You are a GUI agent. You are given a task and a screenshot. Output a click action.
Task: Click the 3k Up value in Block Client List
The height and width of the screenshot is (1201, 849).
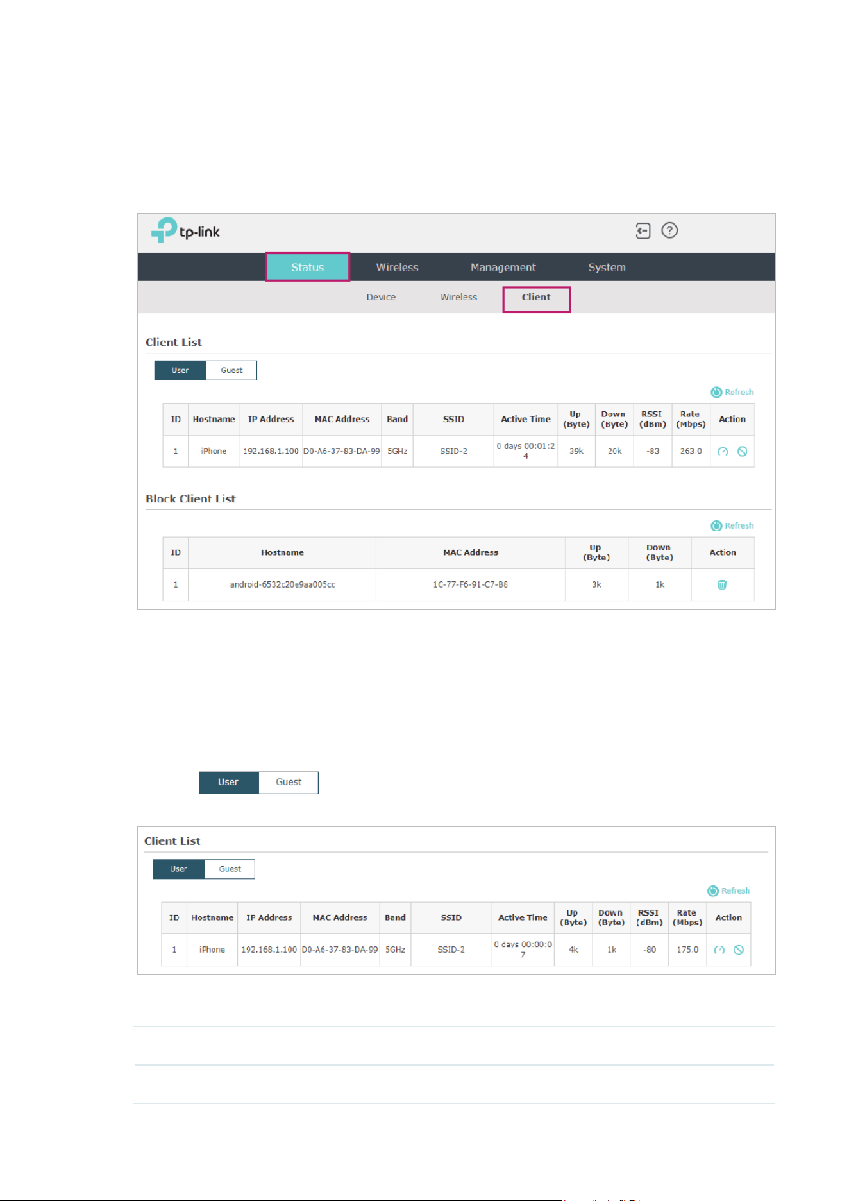pos(596,584)
